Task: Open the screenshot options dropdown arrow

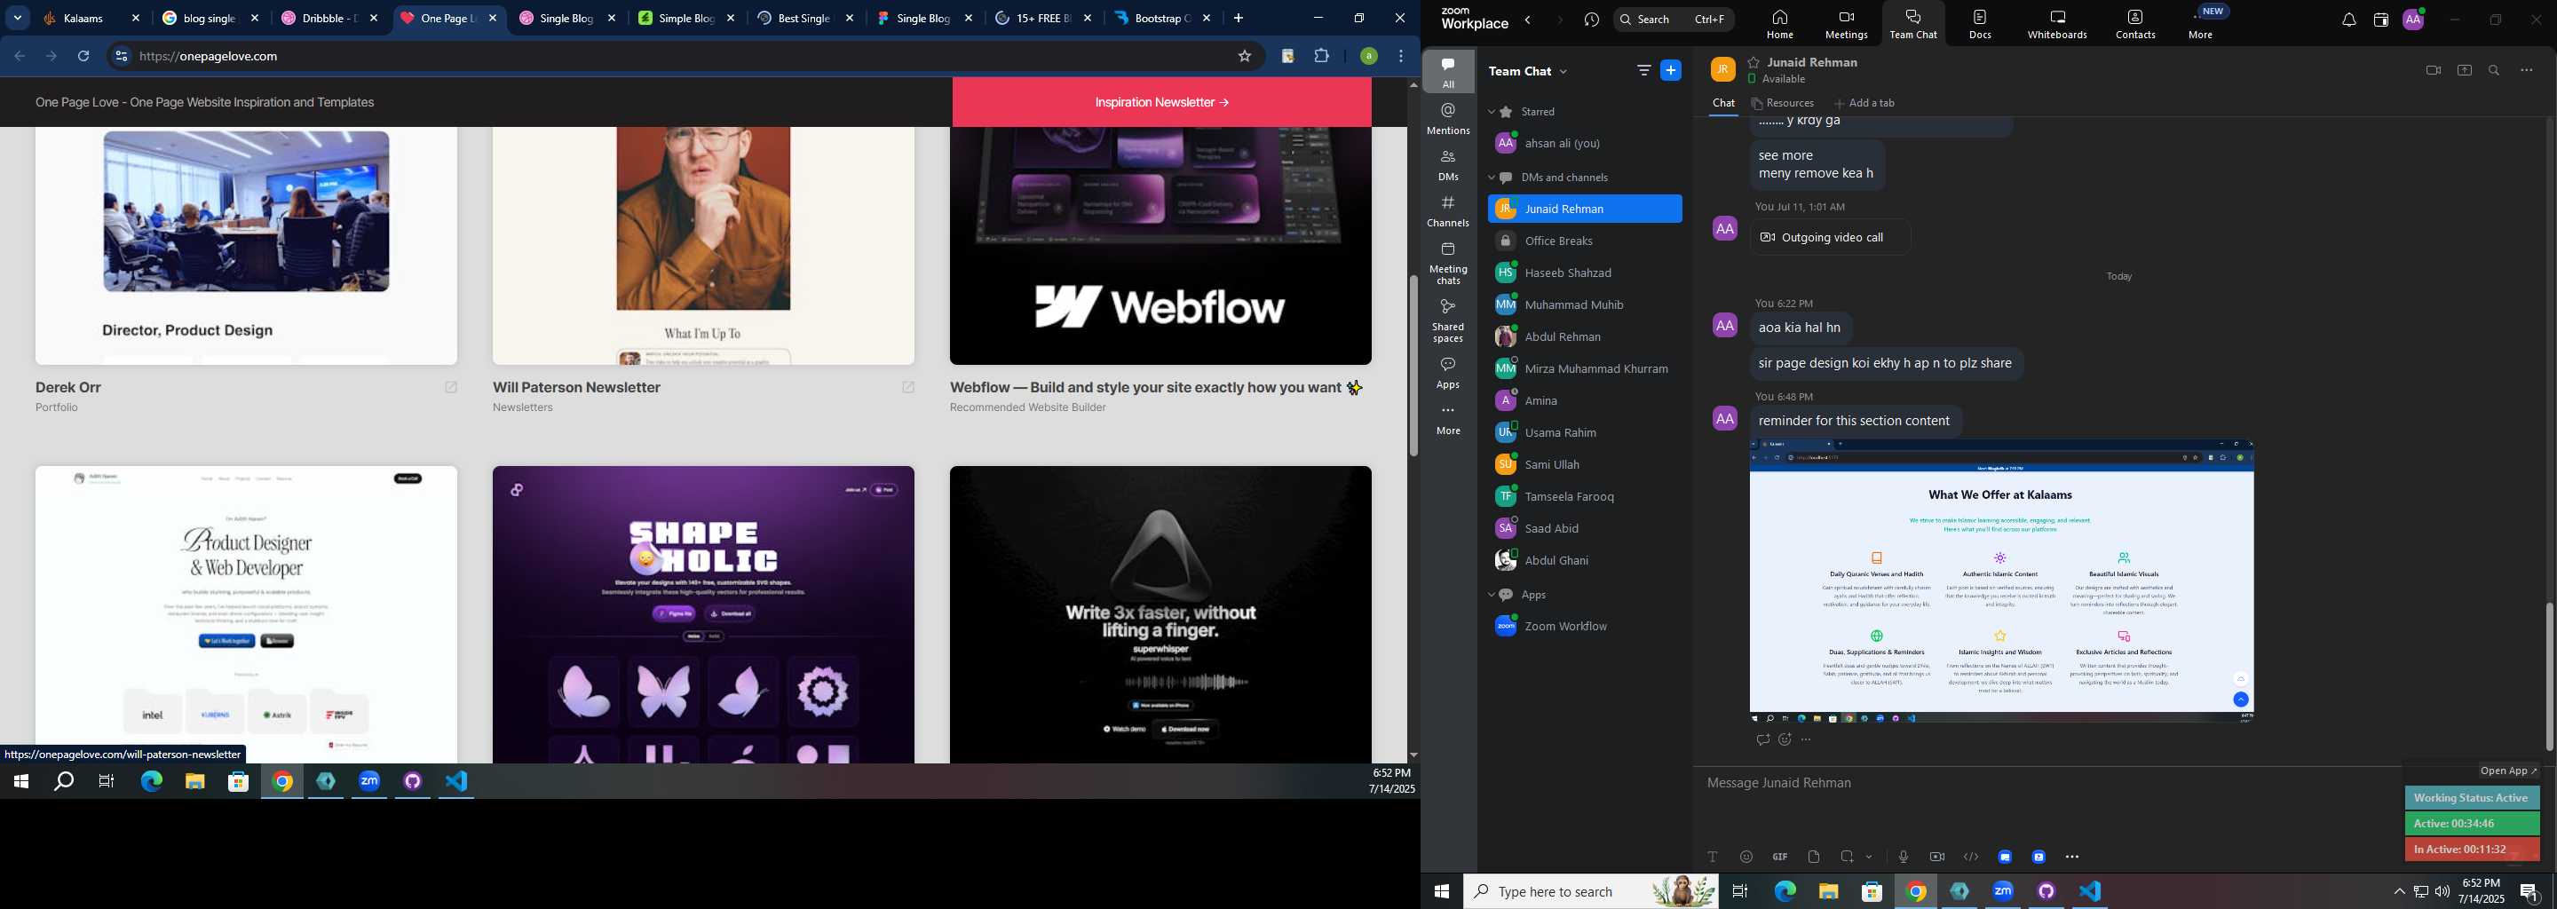Action: click(1869, 857)
